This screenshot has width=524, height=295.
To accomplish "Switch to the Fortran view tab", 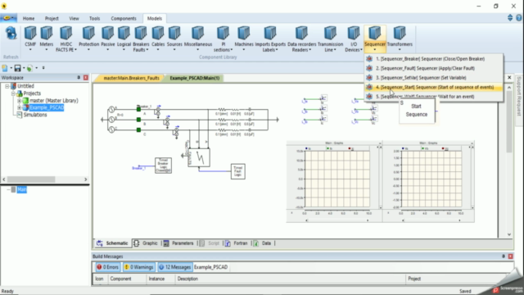I will 237,243.
